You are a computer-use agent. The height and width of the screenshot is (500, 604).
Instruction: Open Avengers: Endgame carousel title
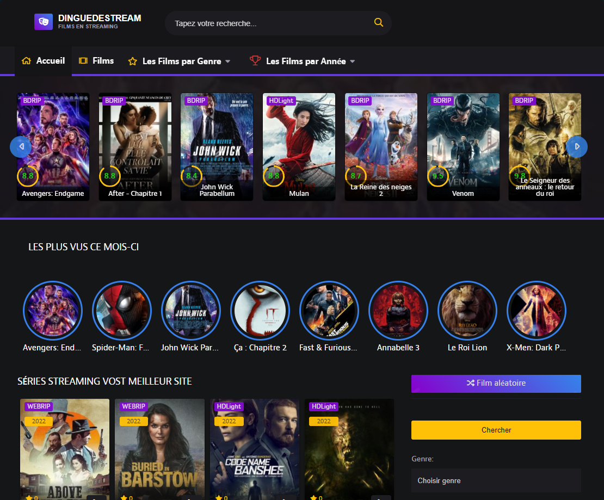click(x=53, y=193)
